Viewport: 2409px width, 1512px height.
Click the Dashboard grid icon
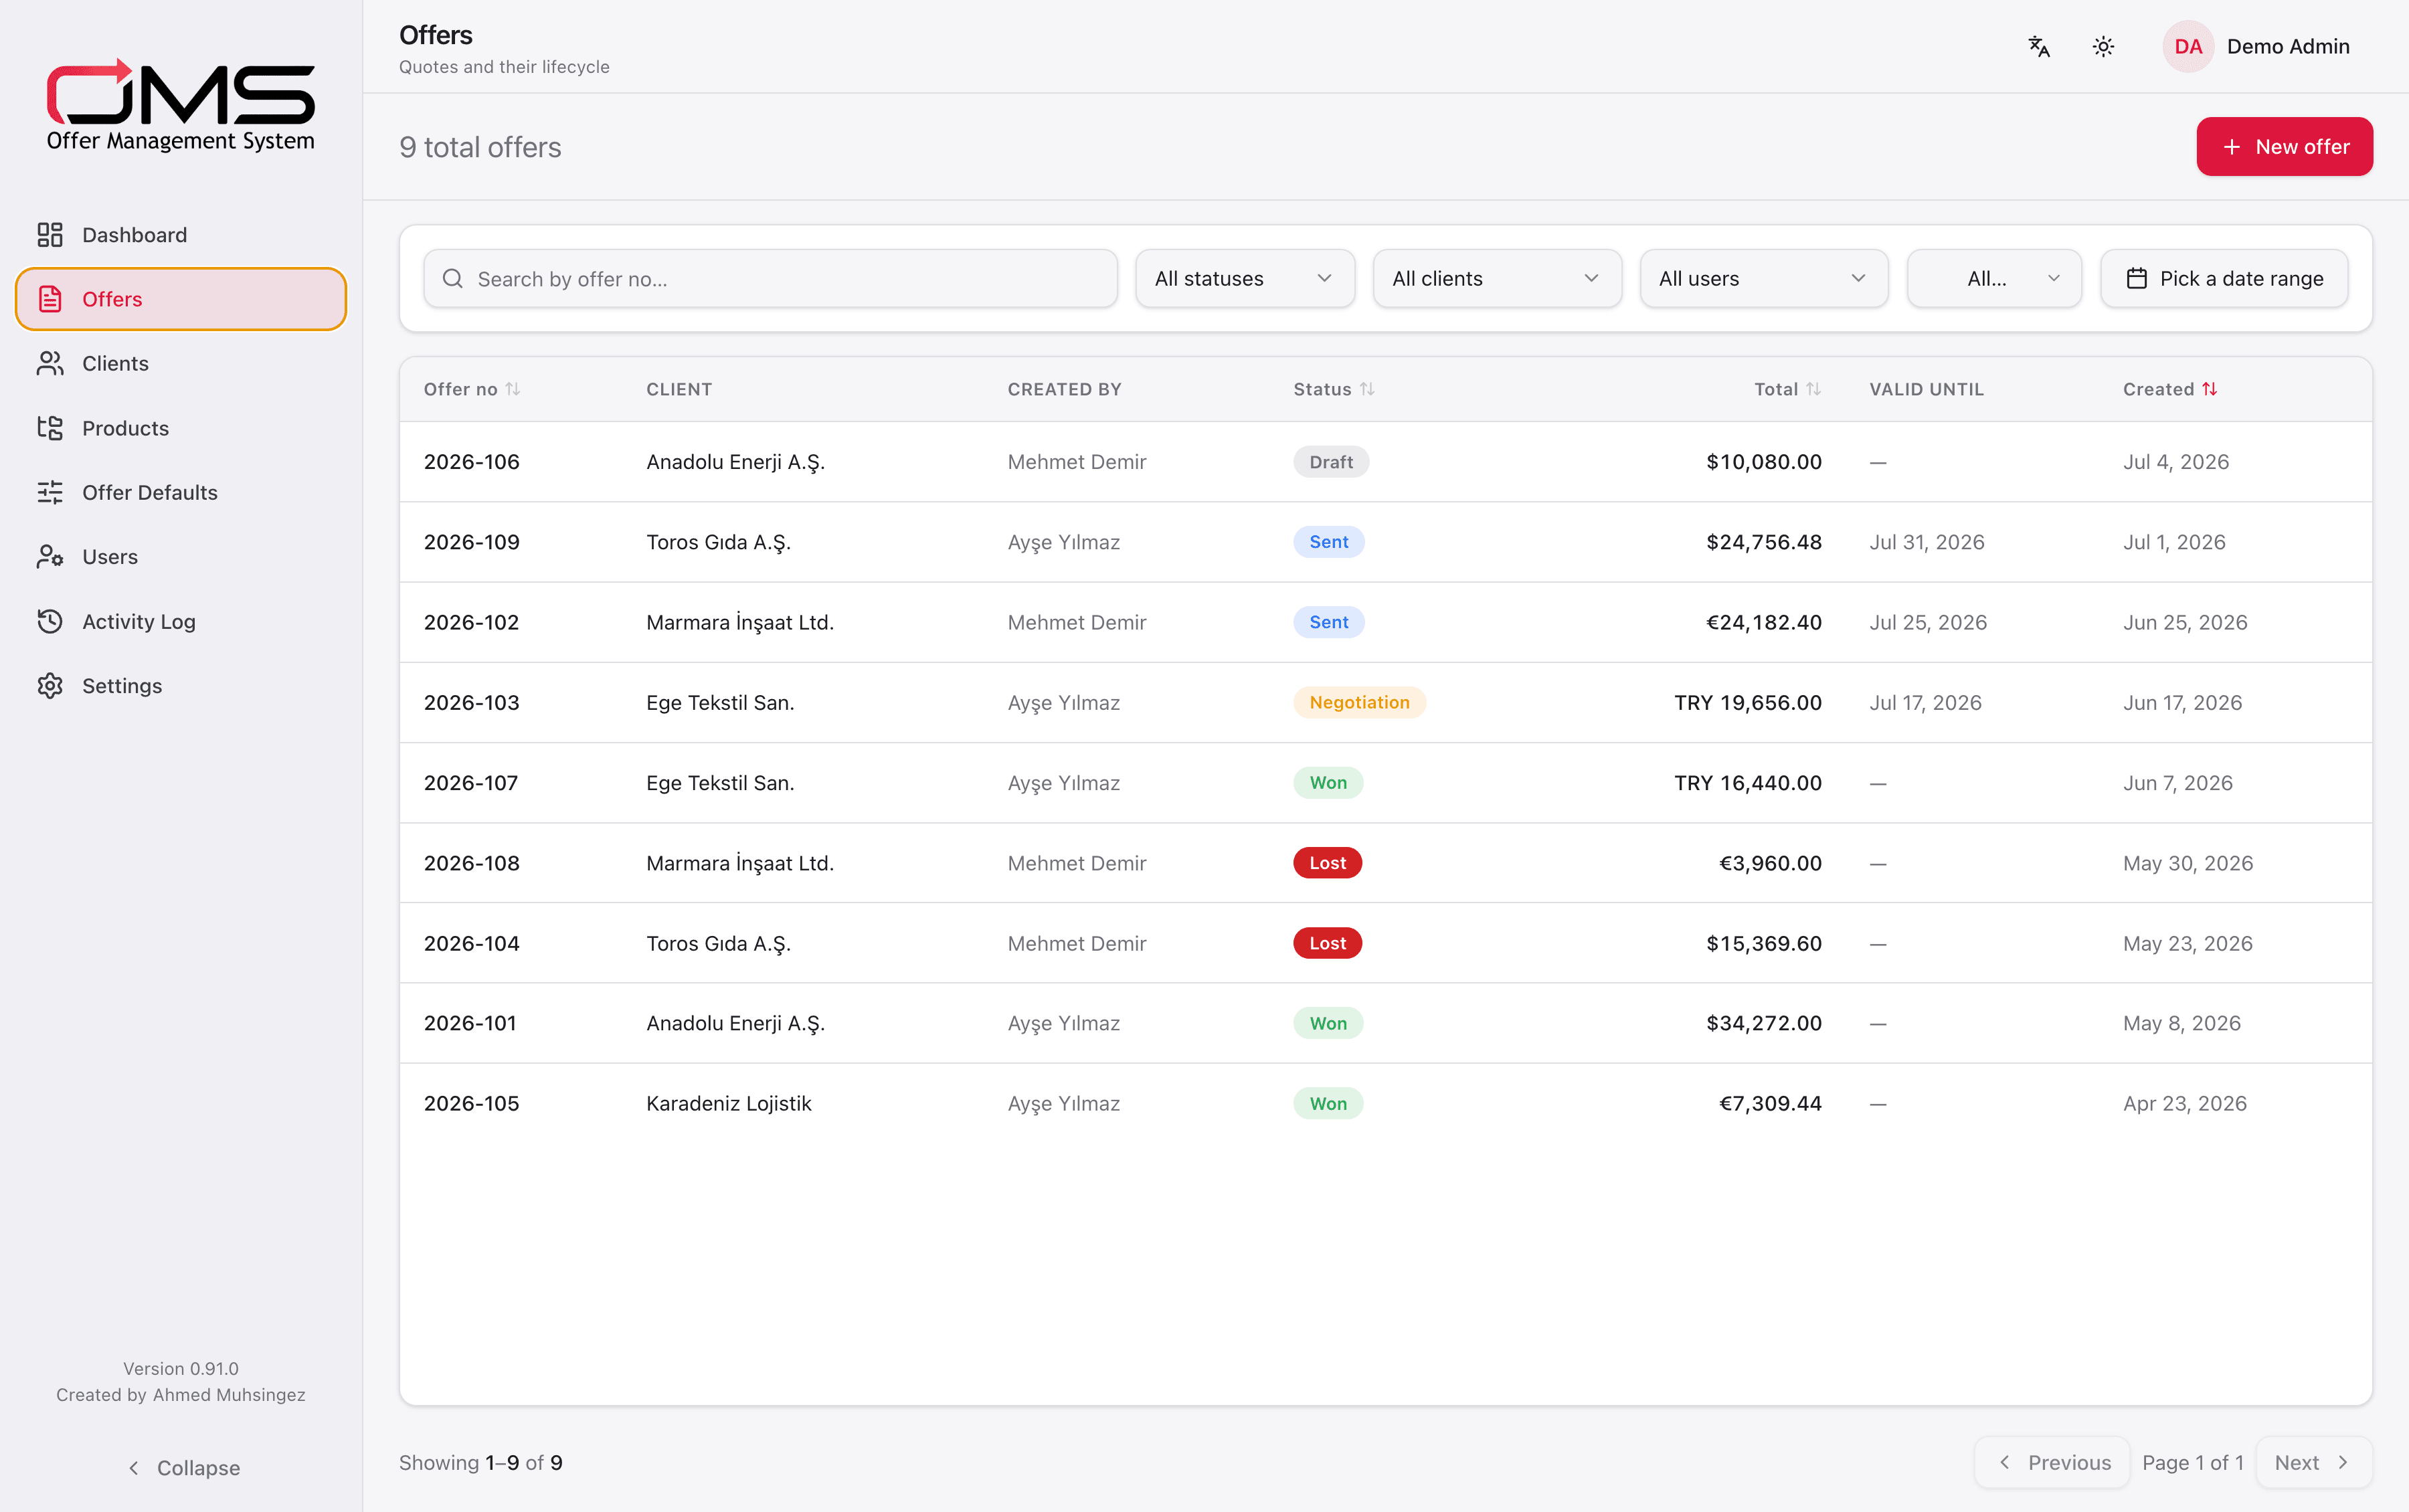(50, 235)
